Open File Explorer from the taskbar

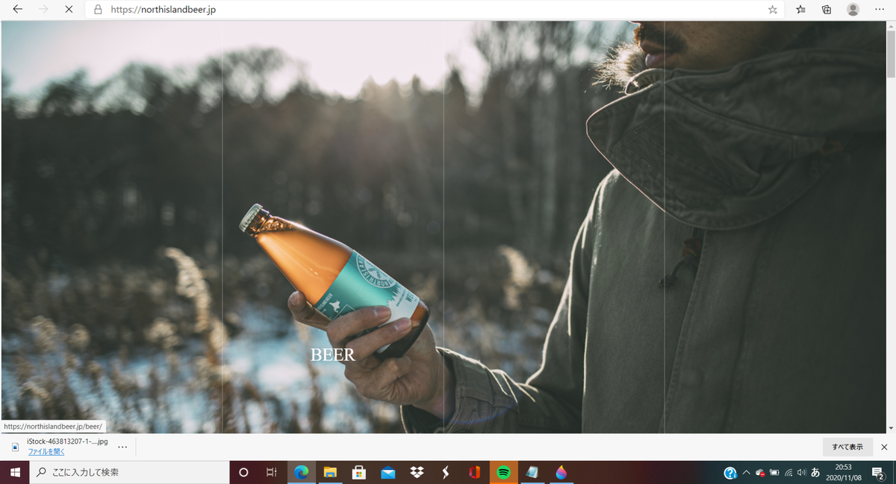pos(330,472)
